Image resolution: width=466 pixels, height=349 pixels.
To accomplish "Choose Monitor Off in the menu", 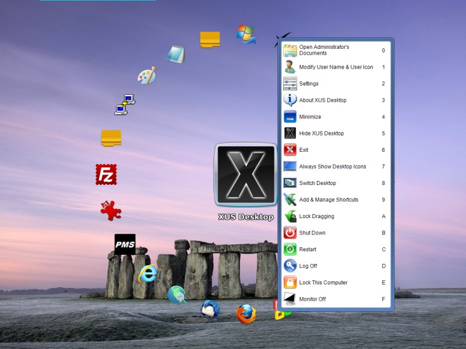I will pos(312,299).
